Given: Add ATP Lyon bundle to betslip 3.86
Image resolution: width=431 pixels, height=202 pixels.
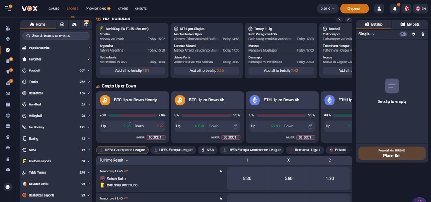Looking at the screenshot, I should pos(207,70).
